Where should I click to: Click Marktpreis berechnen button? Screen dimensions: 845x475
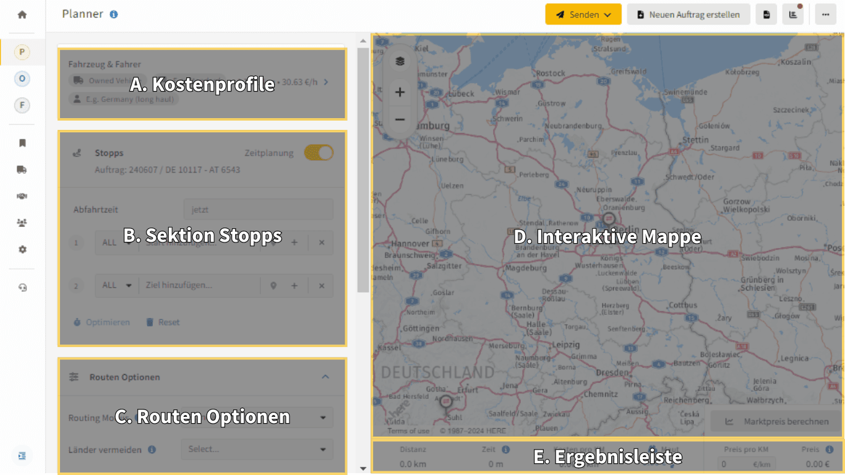pos(777,421)
